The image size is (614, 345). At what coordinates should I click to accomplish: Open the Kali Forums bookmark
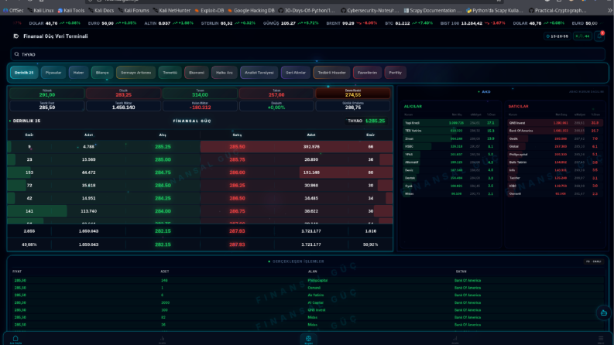[x=133, y=11]
